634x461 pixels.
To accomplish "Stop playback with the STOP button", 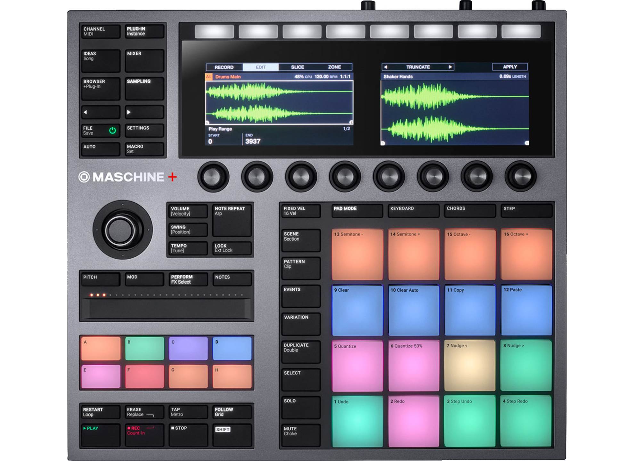I will (x=188, y=435).
